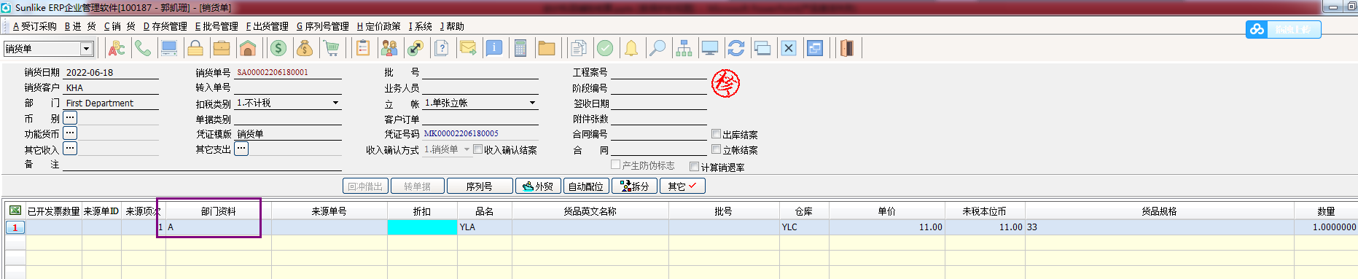Click the house toolbar icon
This screenshot has width=1358, height=279.
tap(248, 49)
